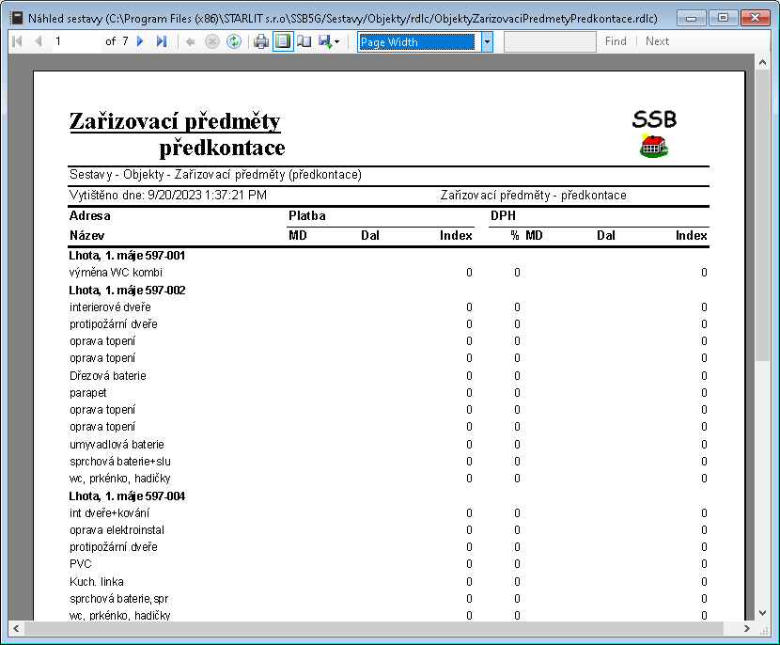The image size is (780, 645).
Task: Click the find text input box
Action: (x=549, y=41)
